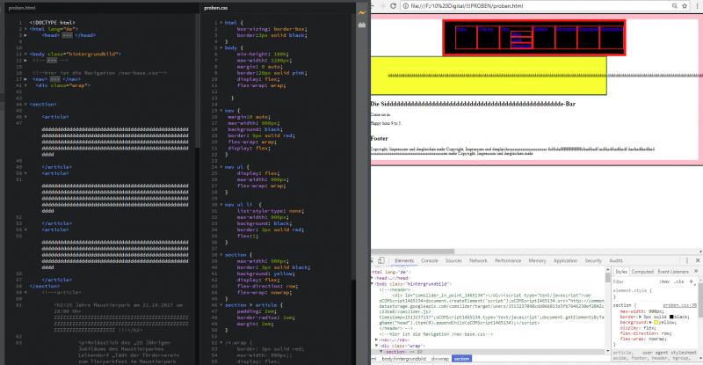Screen dimensions: 703x365
Task: Click the yellow background color swatch
Action: [x=656, y=323]
